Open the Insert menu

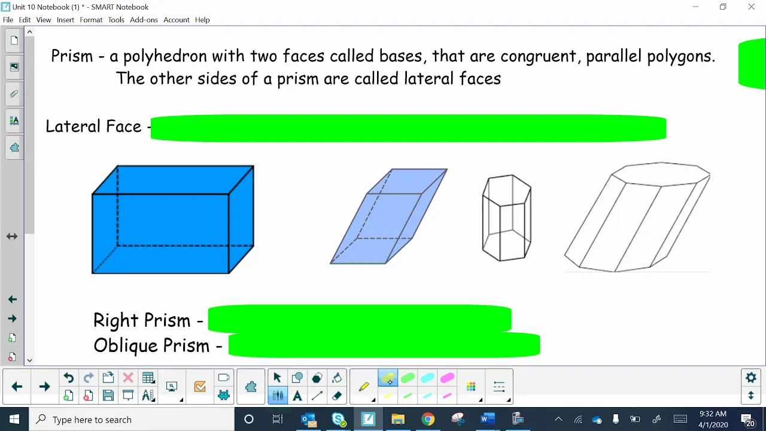[x=65, y=20]
